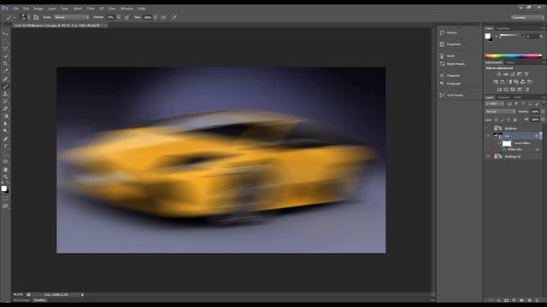The width and height of the screenshot is (547, 307).
Task: Select the Shape tool
Action: pos(5,161)
